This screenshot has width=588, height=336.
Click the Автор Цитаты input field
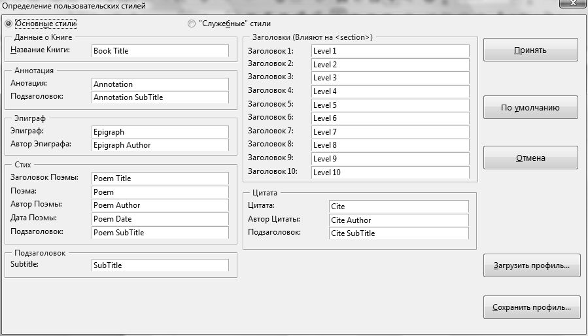399,220
